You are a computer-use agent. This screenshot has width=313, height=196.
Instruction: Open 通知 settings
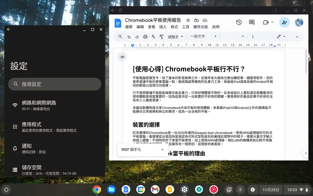55,149
